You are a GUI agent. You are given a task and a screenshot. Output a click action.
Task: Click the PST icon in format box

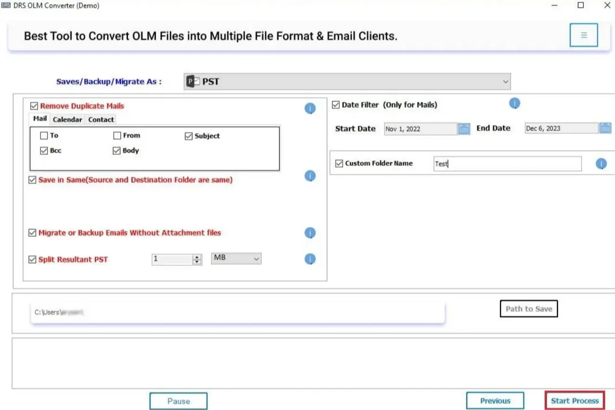coord(193,81)
